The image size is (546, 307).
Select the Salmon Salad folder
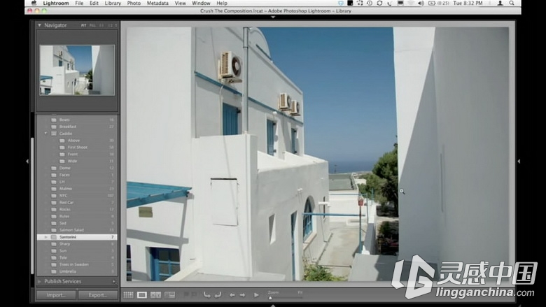[x=77, y=230]
